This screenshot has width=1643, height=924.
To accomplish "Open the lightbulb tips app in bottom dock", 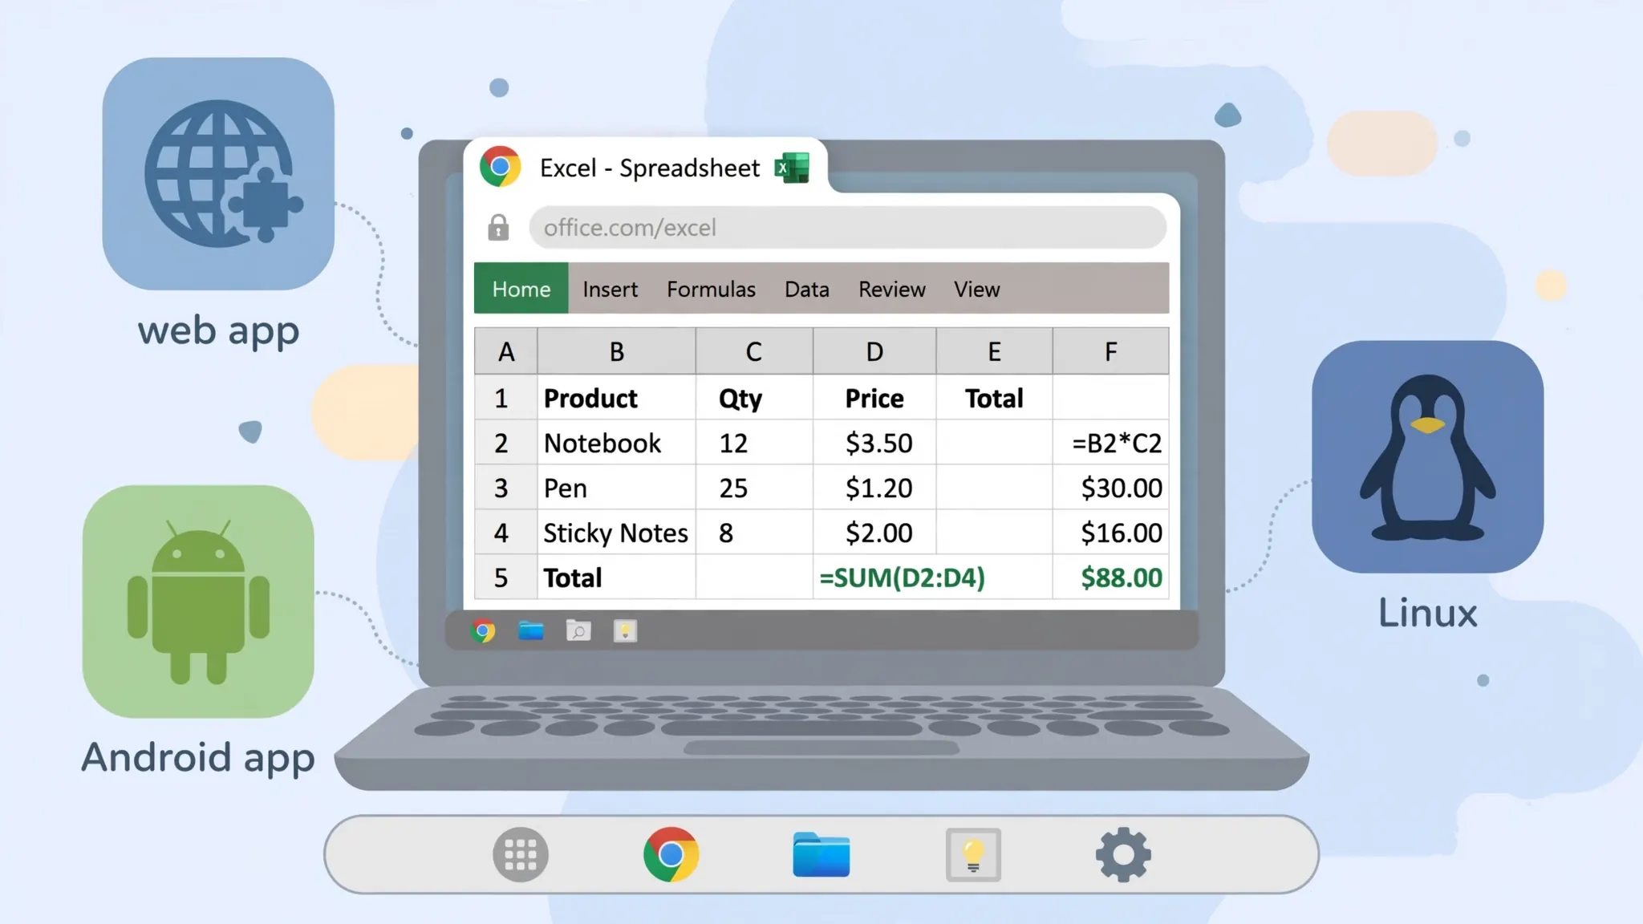I will tap(973, 855).
